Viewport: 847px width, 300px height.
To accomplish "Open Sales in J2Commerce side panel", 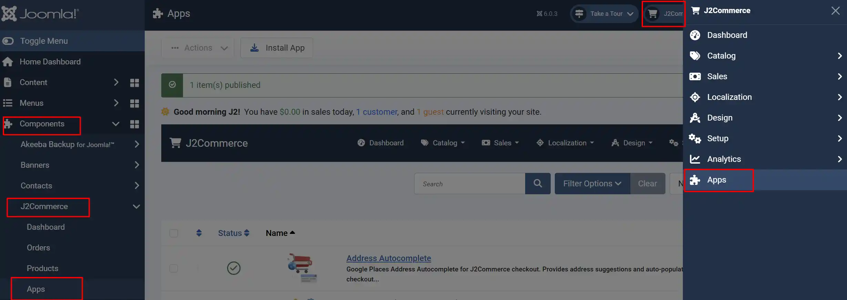I will (x=765, y=76).
